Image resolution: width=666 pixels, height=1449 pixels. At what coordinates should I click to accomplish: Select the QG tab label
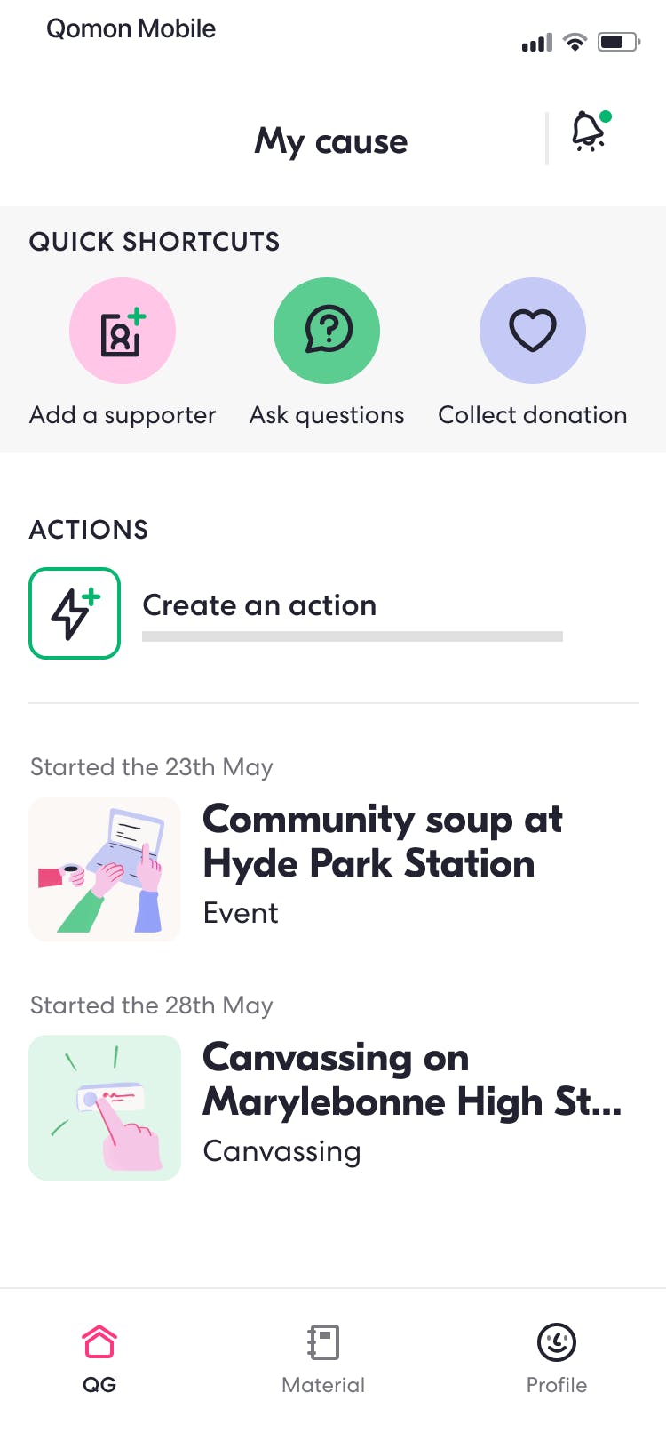pyautogui.click(x=99, y=1385)
